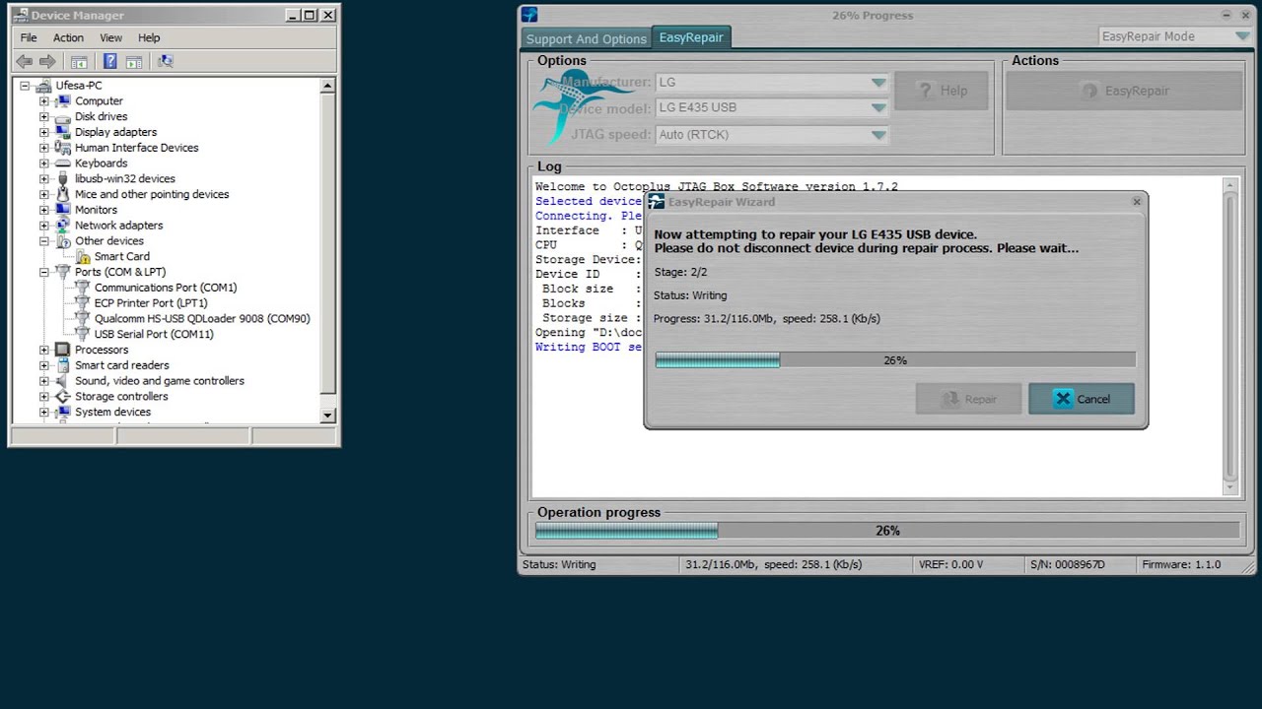Viewport: 1262px width, 709px height.
Task: Click the Display adapters category icon
Action: (63, 132)
